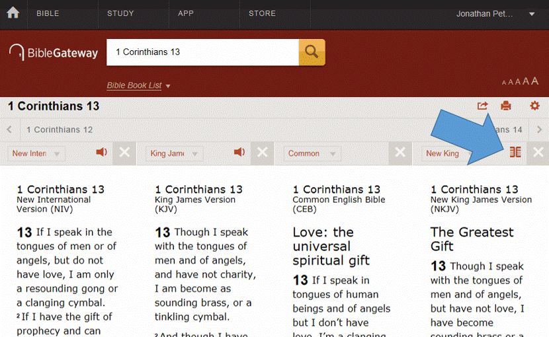
Task: Close the New International Version column
Action: 124,153
